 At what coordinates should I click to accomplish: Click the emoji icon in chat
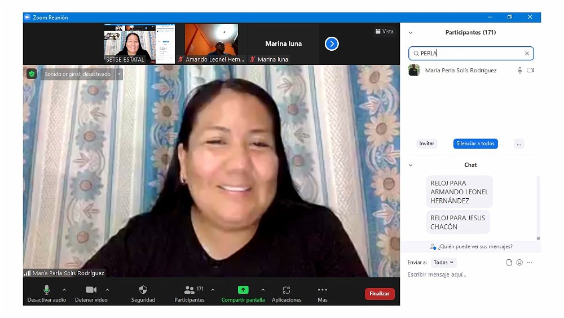pyautogui.click(x=519, y=263)
